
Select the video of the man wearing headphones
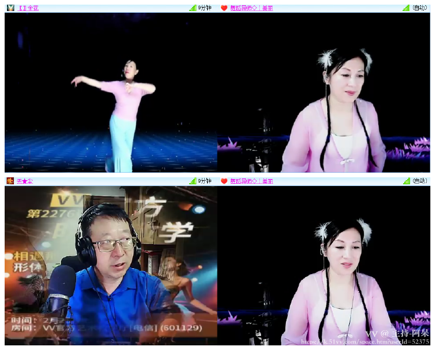[111, 265]
